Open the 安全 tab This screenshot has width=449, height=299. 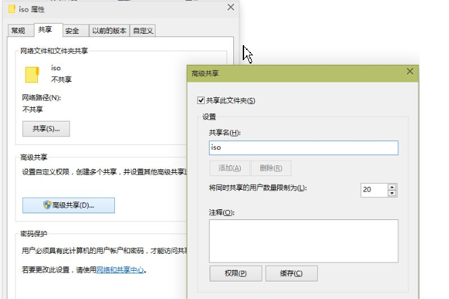[72, 30]
